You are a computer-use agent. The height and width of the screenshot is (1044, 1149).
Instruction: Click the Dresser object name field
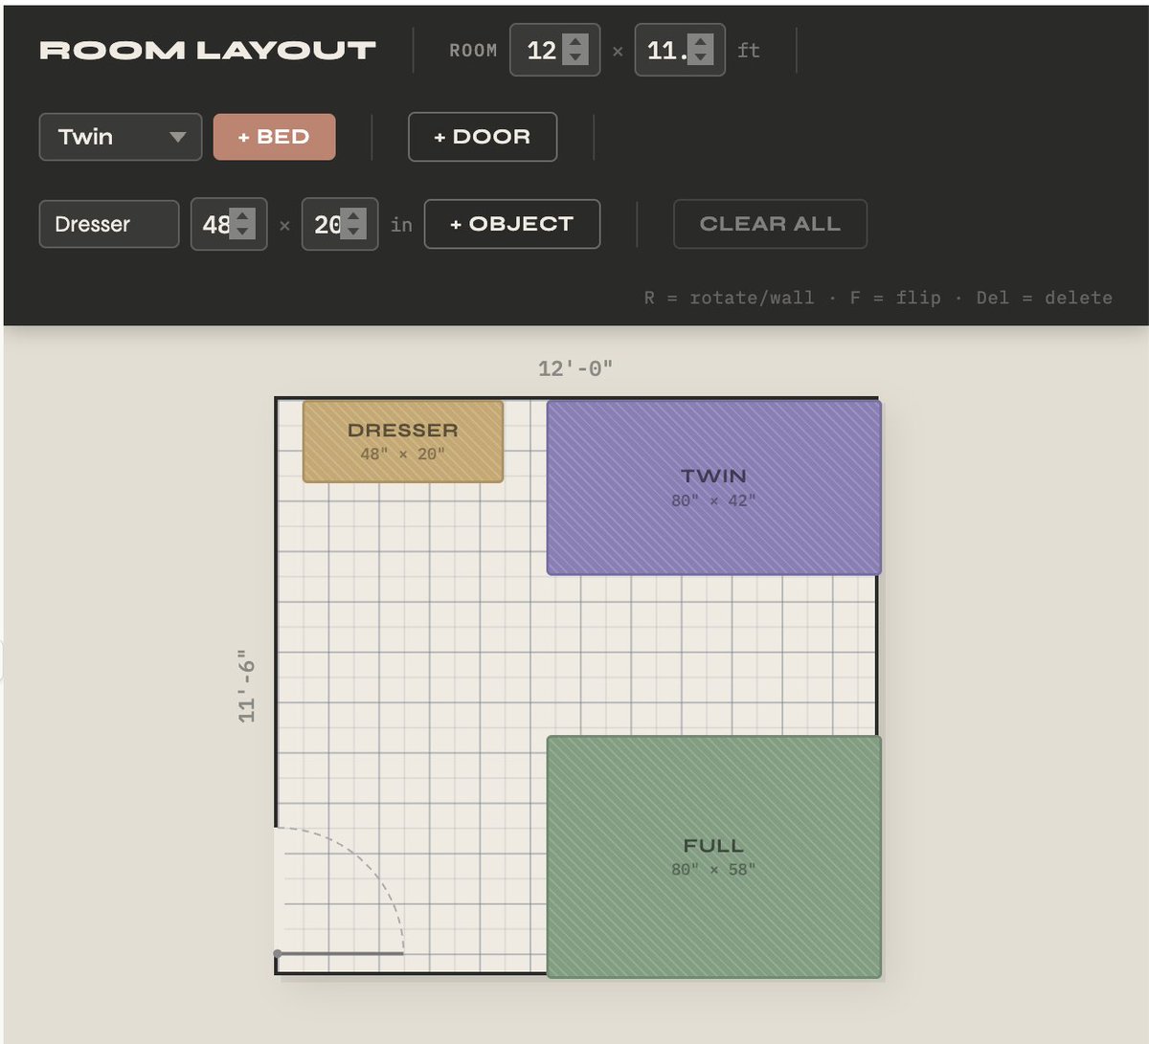point(109,224)
